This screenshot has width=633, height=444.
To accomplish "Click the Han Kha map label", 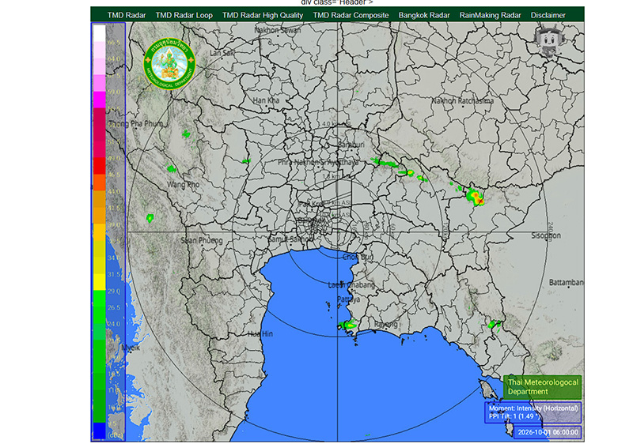I will click(266, 100).
